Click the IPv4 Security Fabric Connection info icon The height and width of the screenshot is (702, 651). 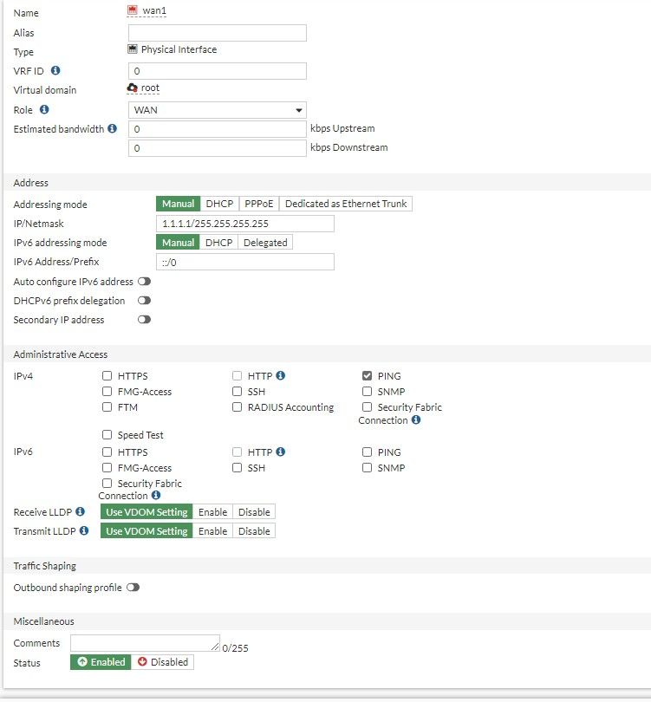click(x=416, y=420)
